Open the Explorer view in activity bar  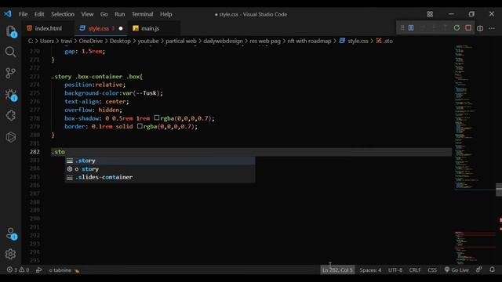[x=11, y=31]
